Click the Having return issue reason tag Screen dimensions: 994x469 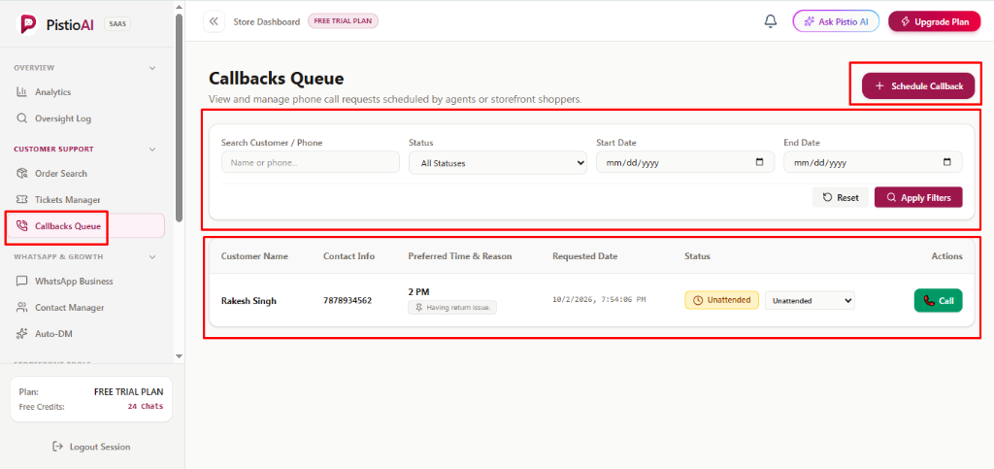452,308
